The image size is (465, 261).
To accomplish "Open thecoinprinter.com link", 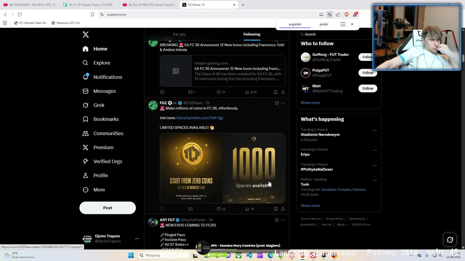I will click(200, 118).
